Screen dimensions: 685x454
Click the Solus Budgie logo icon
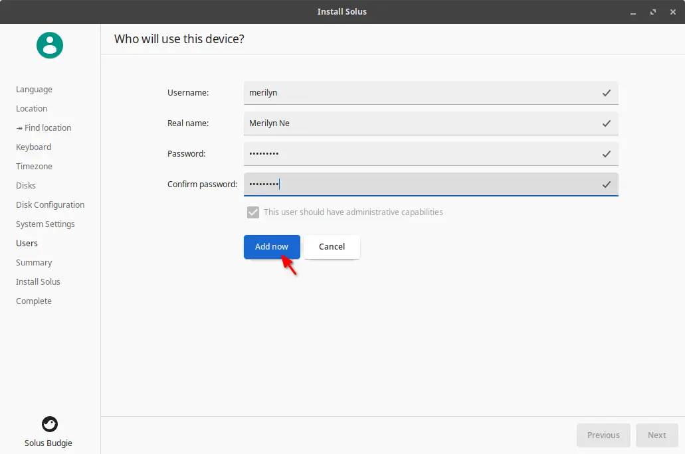(49, 424)
